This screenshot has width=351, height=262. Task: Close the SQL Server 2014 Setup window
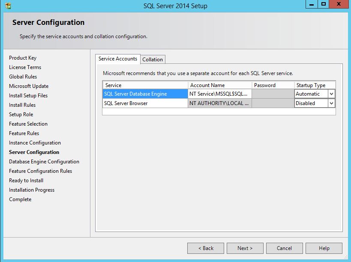click(x=339, y=4)
